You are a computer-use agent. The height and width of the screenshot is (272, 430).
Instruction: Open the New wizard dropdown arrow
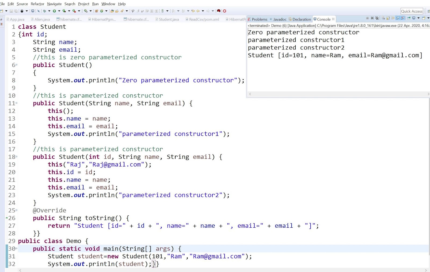click(7, 11)
